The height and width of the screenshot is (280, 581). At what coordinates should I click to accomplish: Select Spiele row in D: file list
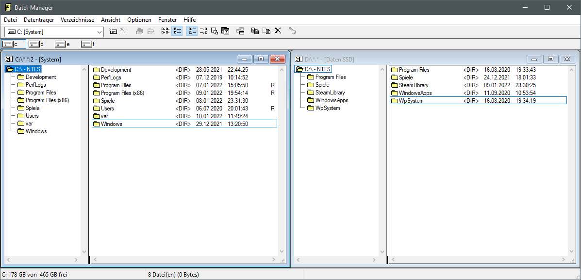[479, 78]
